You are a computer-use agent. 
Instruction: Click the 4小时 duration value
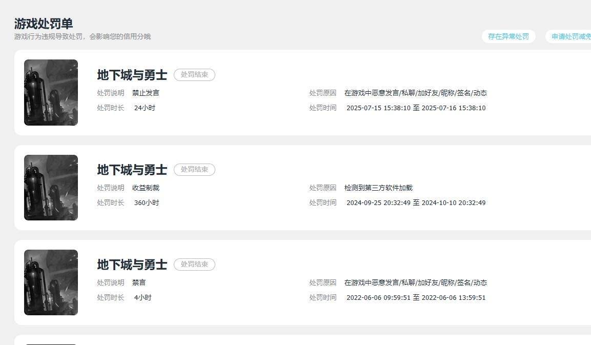point(143,297)
